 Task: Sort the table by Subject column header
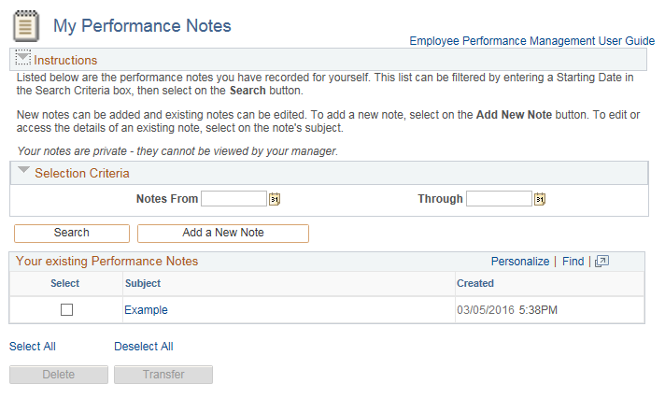tap(142, 283)
